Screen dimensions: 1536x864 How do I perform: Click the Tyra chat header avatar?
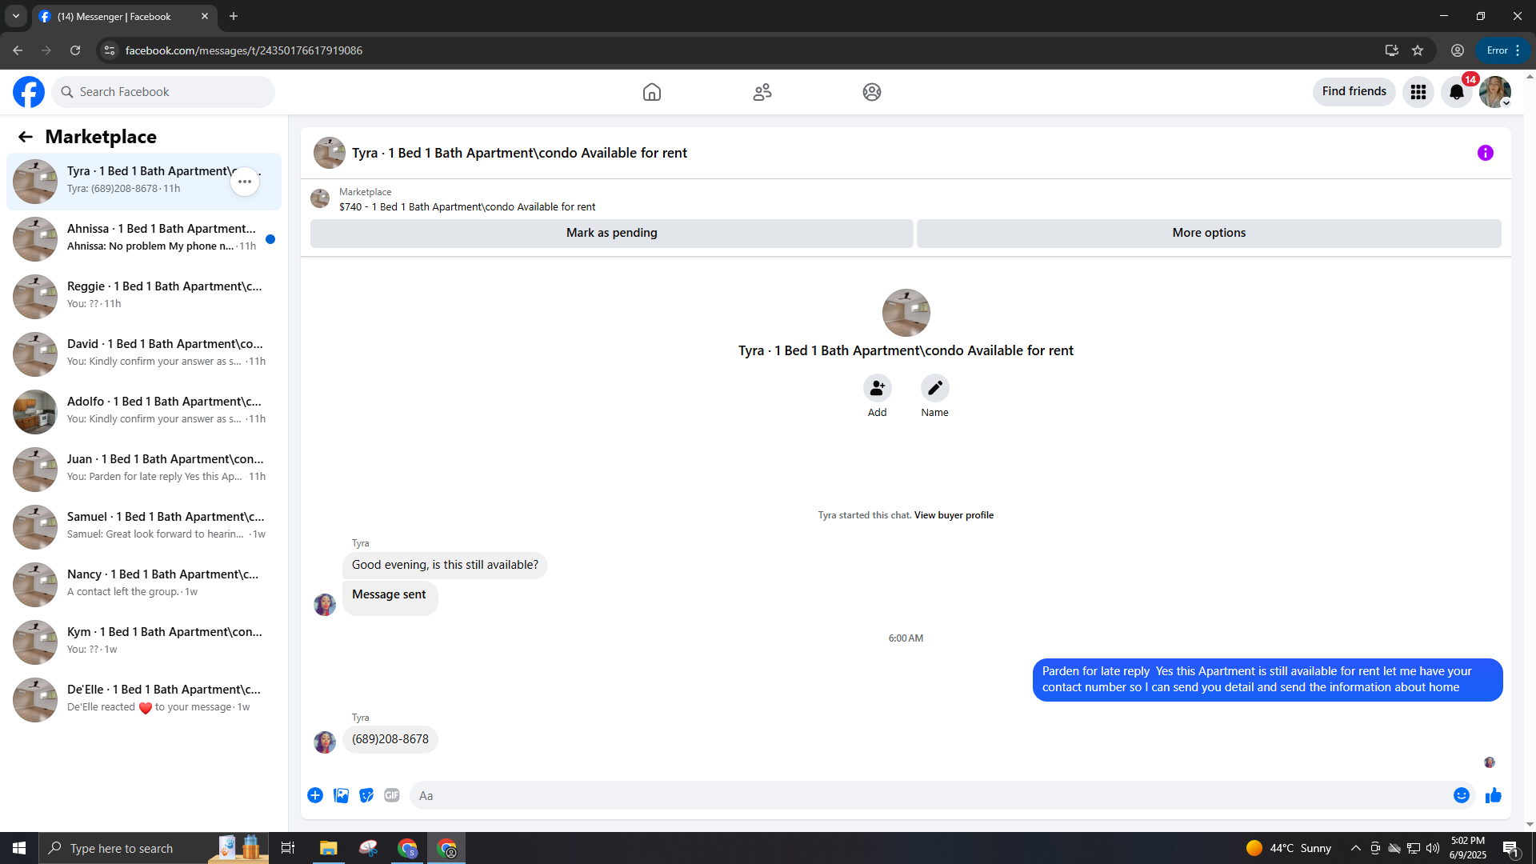[x=330, y=153]
